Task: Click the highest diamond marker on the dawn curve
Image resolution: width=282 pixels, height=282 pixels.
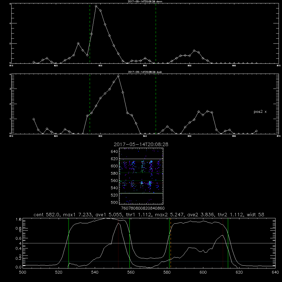Action: (96, 6)
